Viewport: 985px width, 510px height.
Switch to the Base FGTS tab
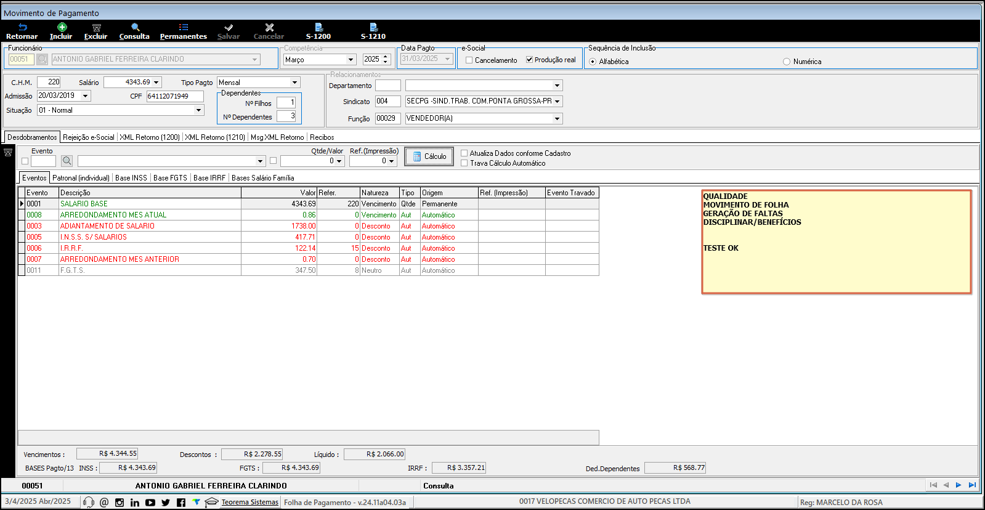tap(170, 178)
